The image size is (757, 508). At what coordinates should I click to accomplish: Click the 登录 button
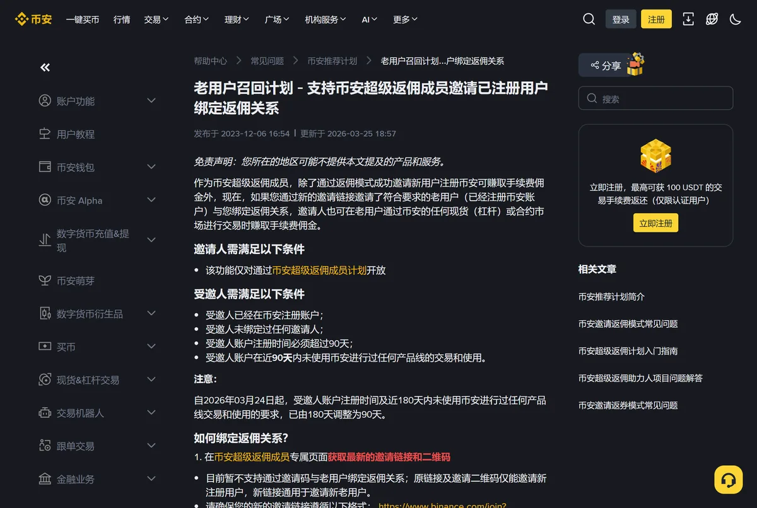pyautogui.click(x=621, y=20)
